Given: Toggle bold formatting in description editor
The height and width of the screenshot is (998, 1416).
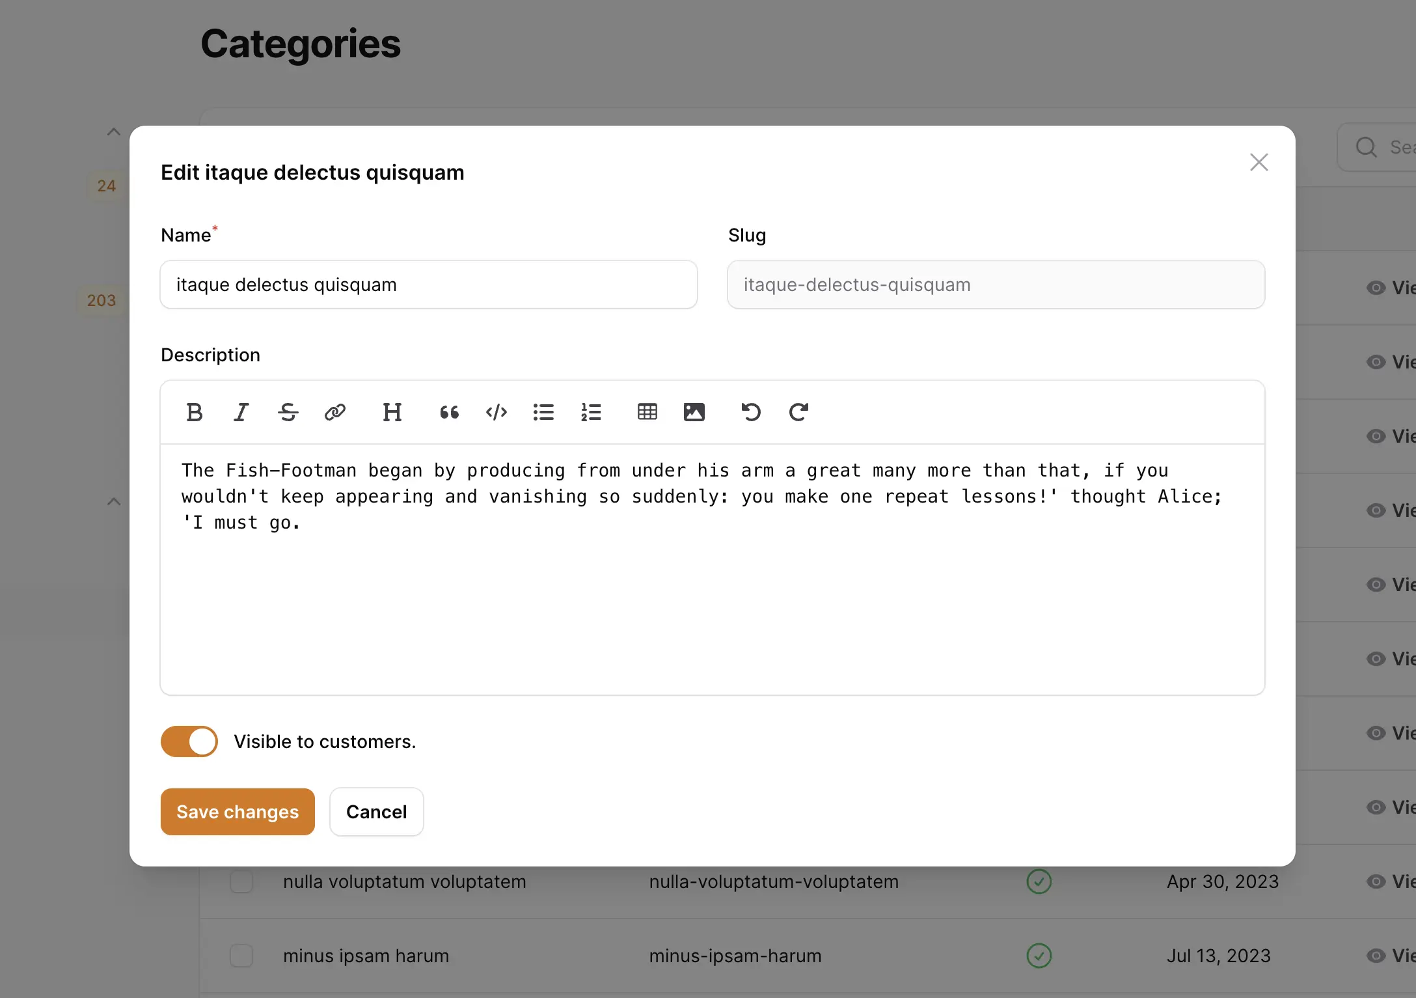Looking at the screenshot, I should (x=194, y=412).
